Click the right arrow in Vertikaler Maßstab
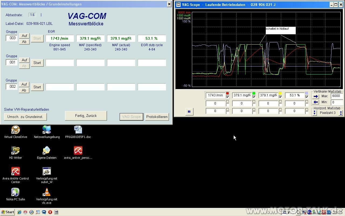Screen dimensions: 345x216 click(x=316, y=96)
